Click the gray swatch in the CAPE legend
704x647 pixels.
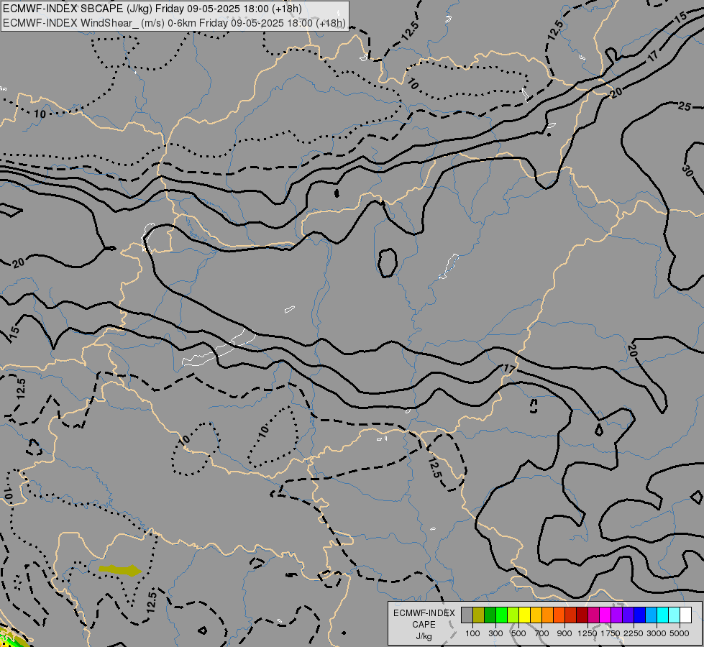(467, 615)
